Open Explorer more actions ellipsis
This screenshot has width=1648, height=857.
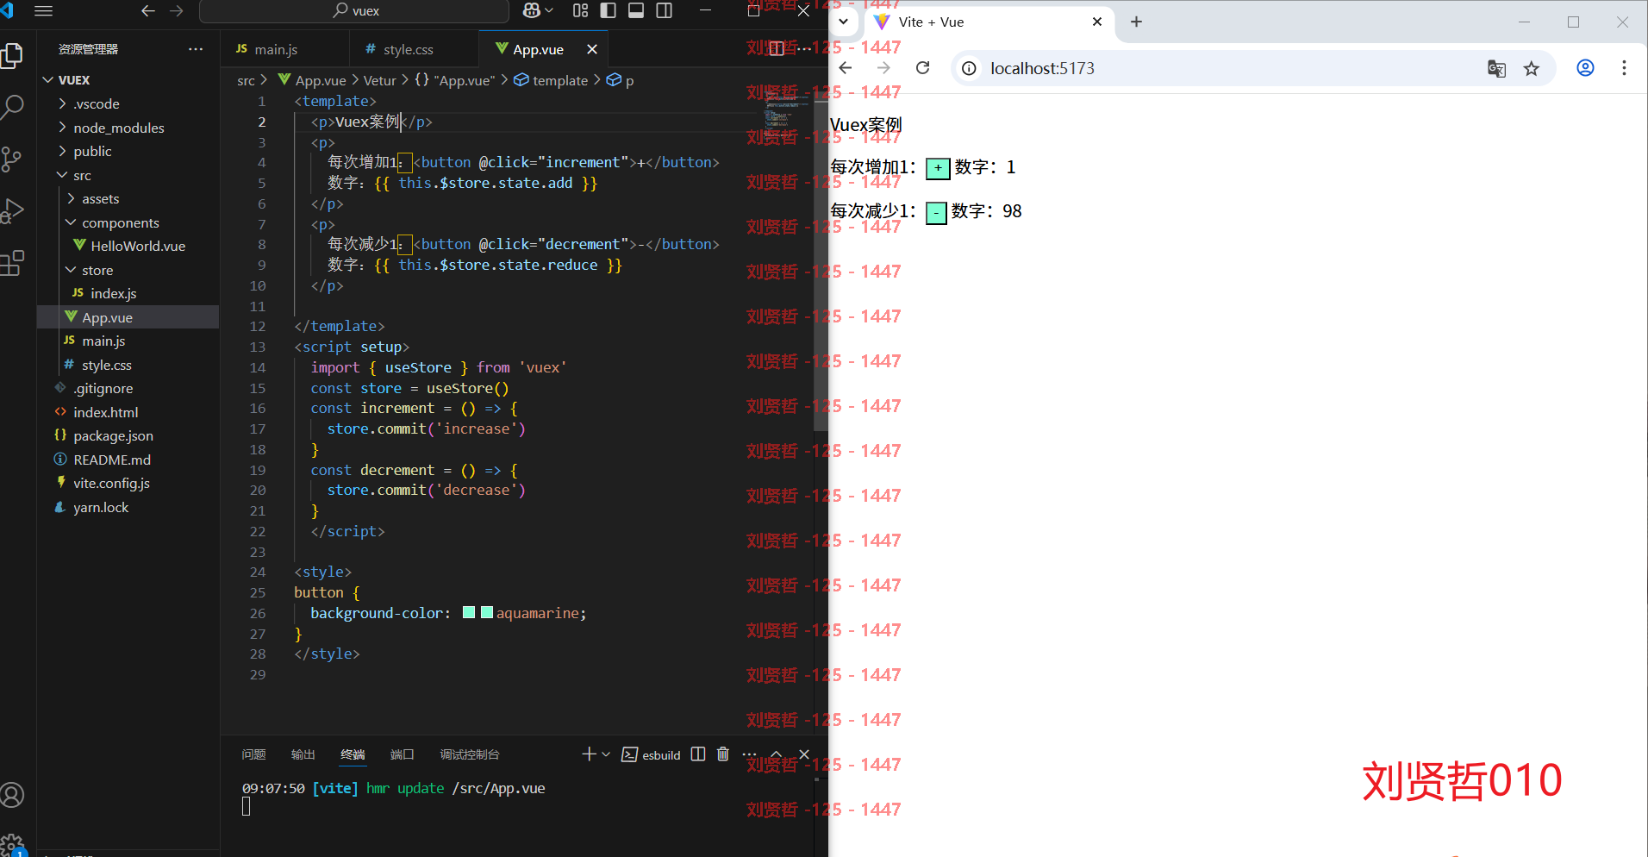[196, 49]
